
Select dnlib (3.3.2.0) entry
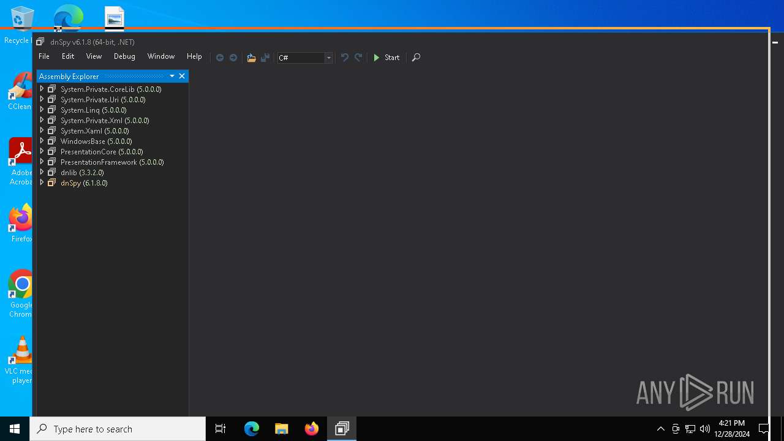[x=82, y=173]
